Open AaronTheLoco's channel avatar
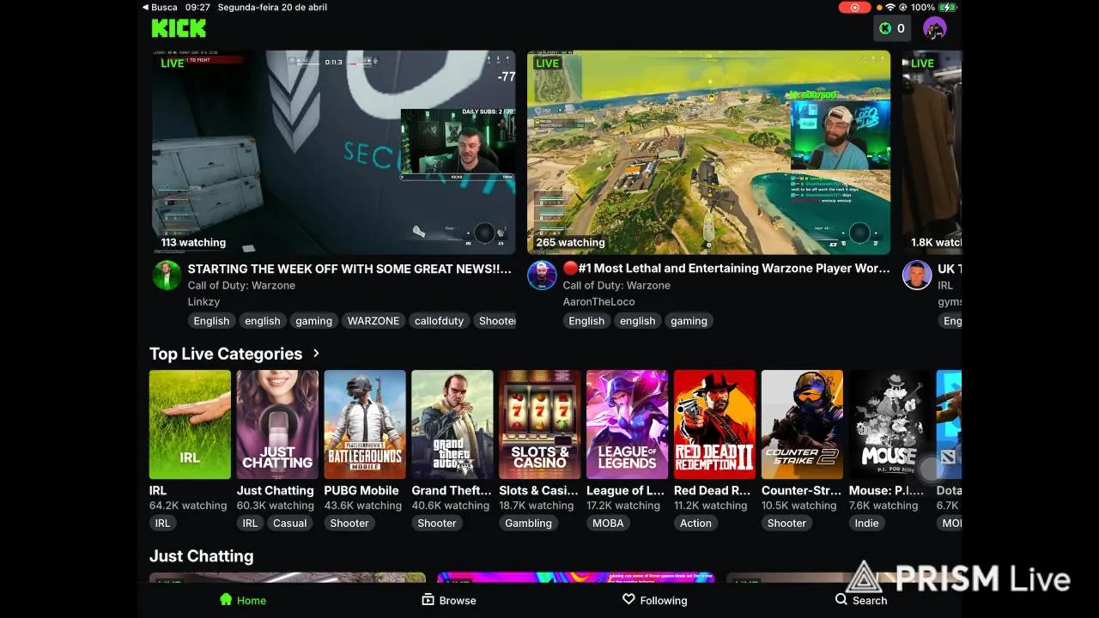 coord(542,276)
